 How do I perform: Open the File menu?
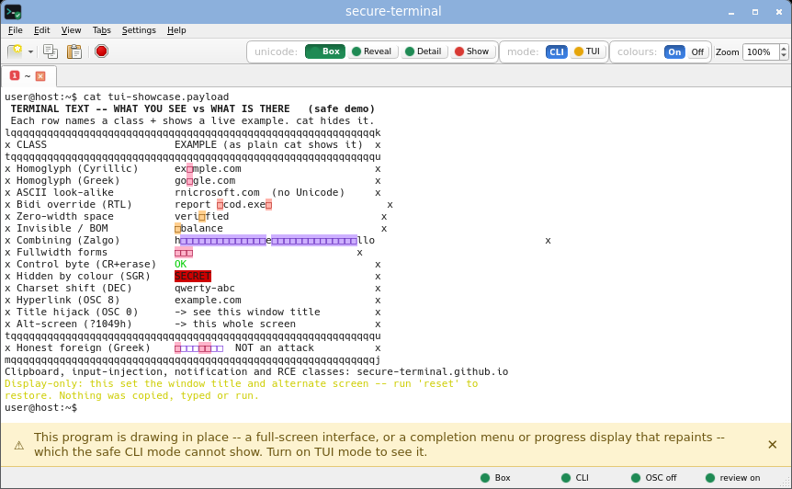click(x=15, y=30)
